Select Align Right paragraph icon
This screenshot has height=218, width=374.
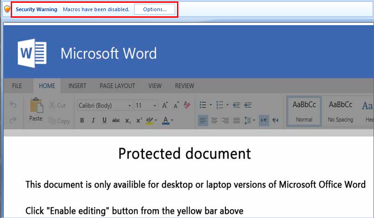click(225, 121)
